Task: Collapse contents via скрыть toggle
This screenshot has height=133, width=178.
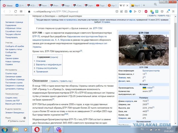Action: click(x=54, y=57)
